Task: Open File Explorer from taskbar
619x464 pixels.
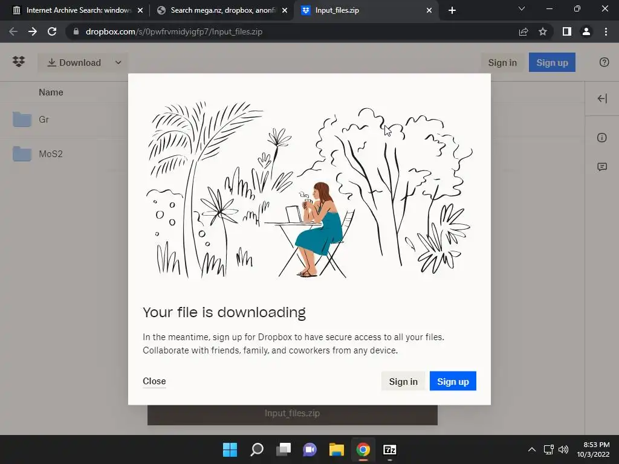Action: (336, 449)
